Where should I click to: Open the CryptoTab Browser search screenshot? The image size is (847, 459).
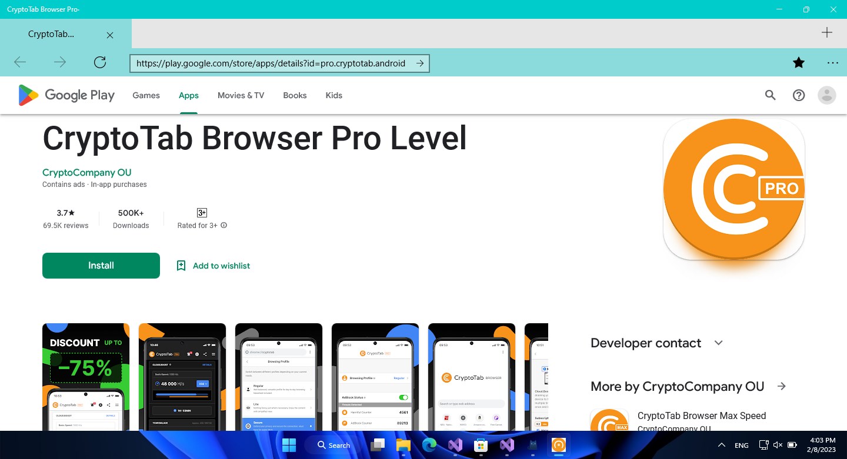point(472,377)
